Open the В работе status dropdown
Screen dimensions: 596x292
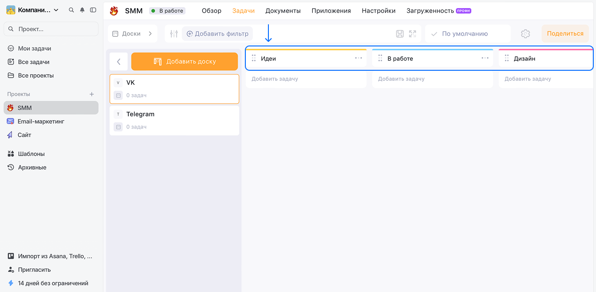167,11
